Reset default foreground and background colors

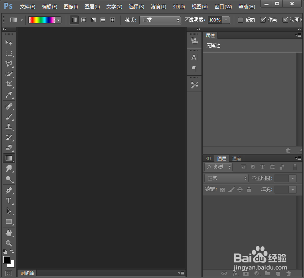[5, 251]
